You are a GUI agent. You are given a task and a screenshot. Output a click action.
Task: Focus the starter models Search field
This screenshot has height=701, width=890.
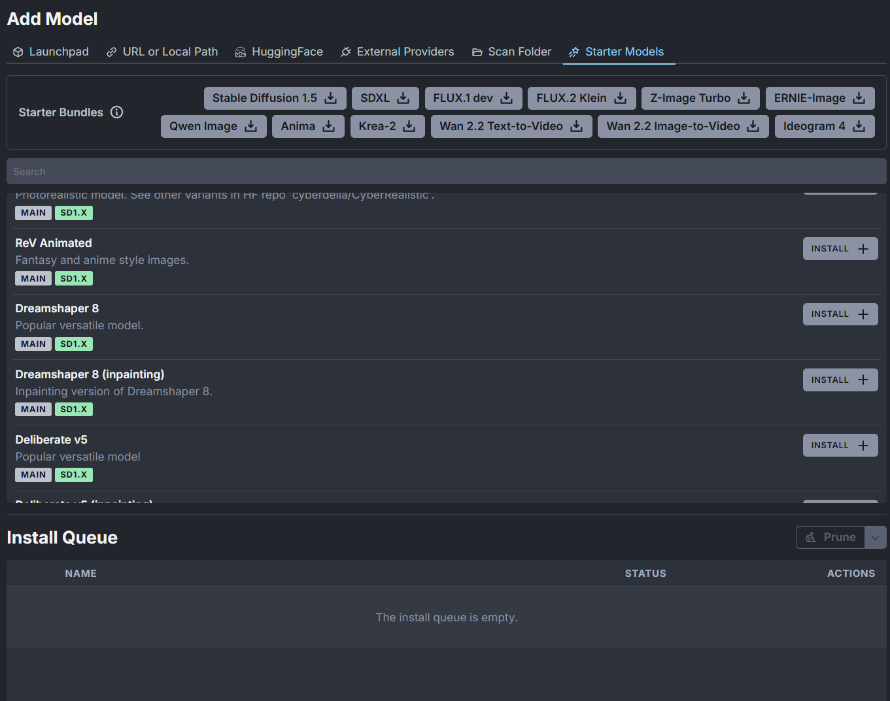tap(447, 171)
